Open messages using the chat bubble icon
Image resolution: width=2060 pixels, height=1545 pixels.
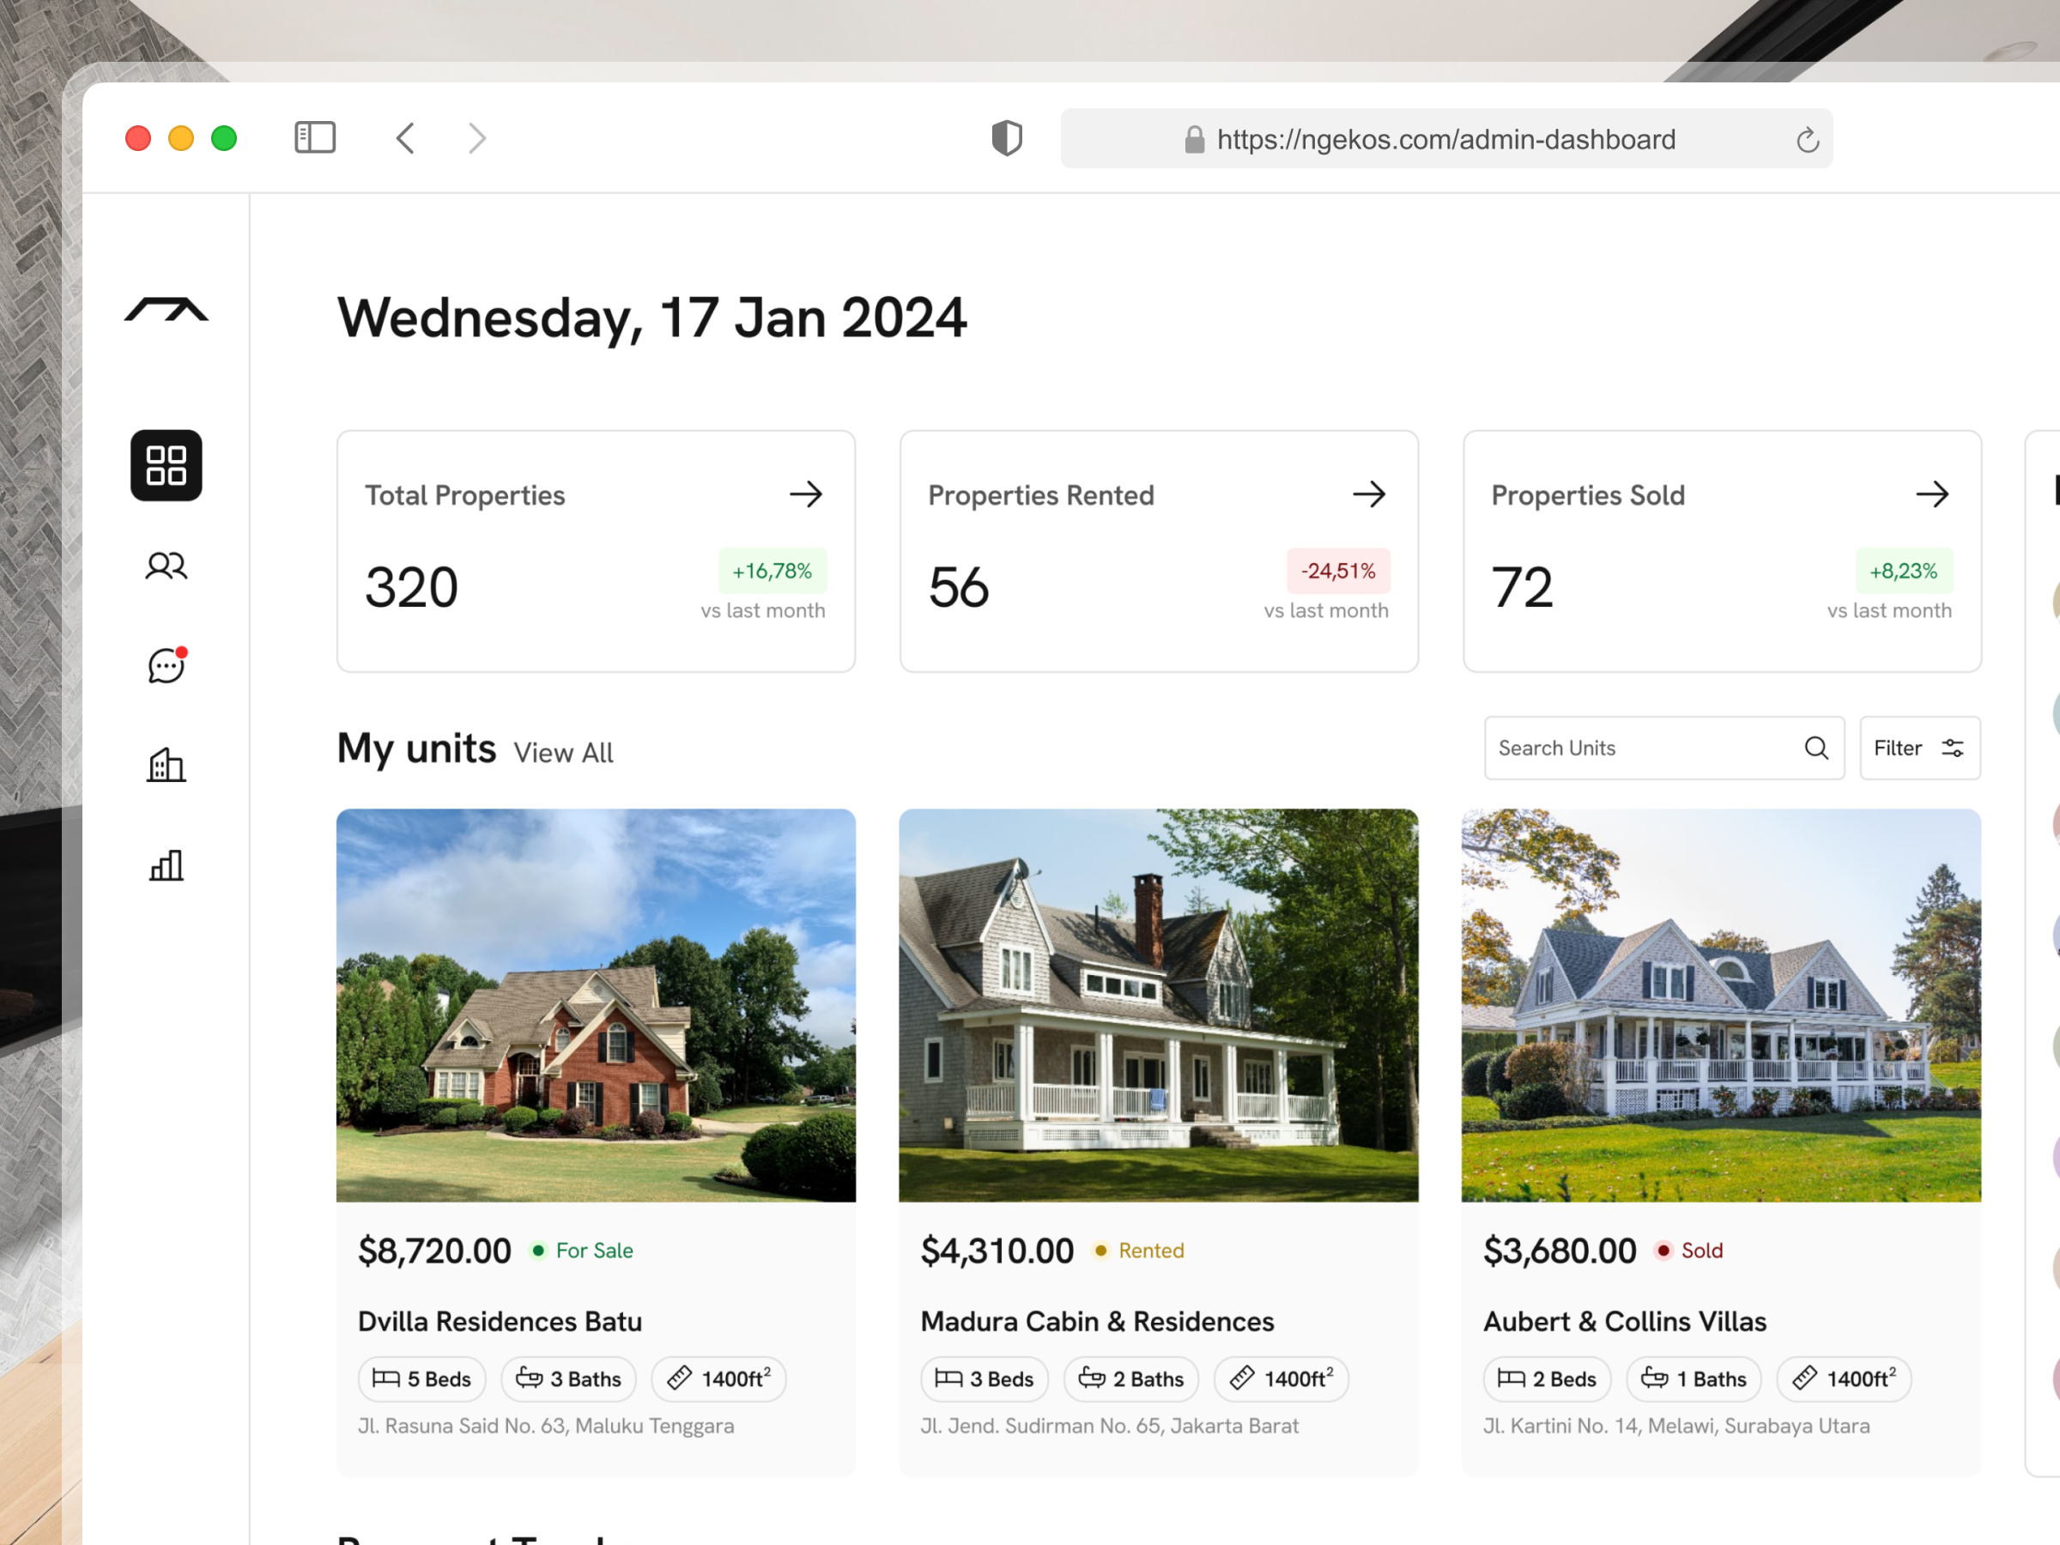click(x=166, y=665)
